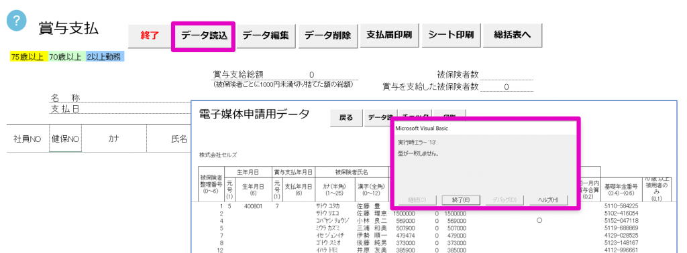This screenshot has height=253, width=687.
Task: Select the yellow 75歳以上 legend swatch
Action: [x=28, y=56]
